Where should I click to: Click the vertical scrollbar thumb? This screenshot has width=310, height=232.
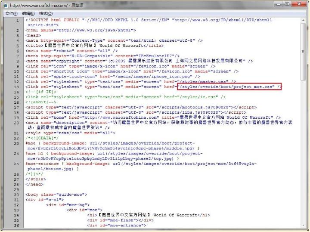pyautogui.click(x=303, y=52)
